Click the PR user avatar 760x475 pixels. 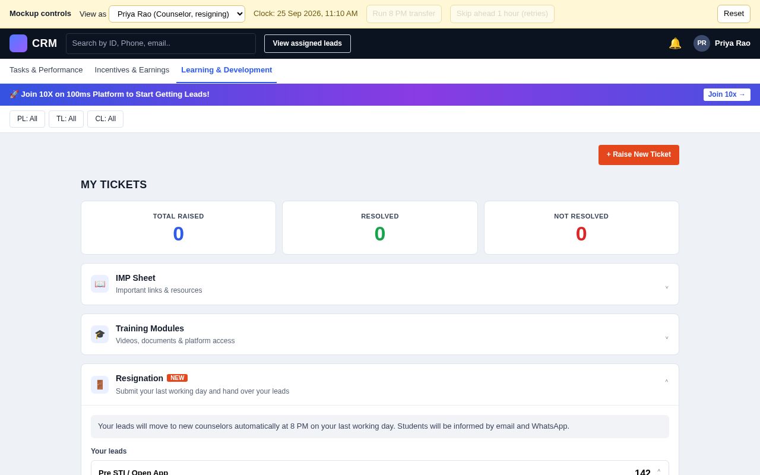pos(702,43)
